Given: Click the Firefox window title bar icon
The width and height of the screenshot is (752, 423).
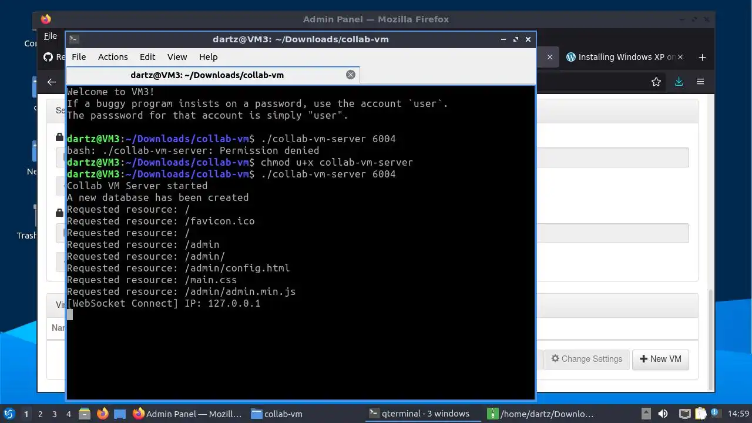Looking at the screenshot, I should (x=46, y=19).
